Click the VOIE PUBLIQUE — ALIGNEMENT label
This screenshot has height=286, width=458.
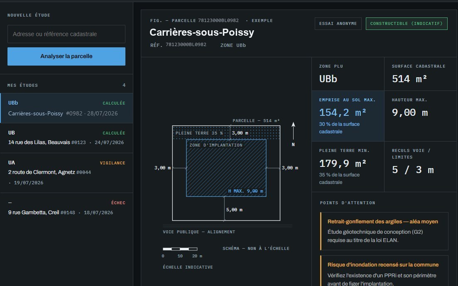point(199,232)
